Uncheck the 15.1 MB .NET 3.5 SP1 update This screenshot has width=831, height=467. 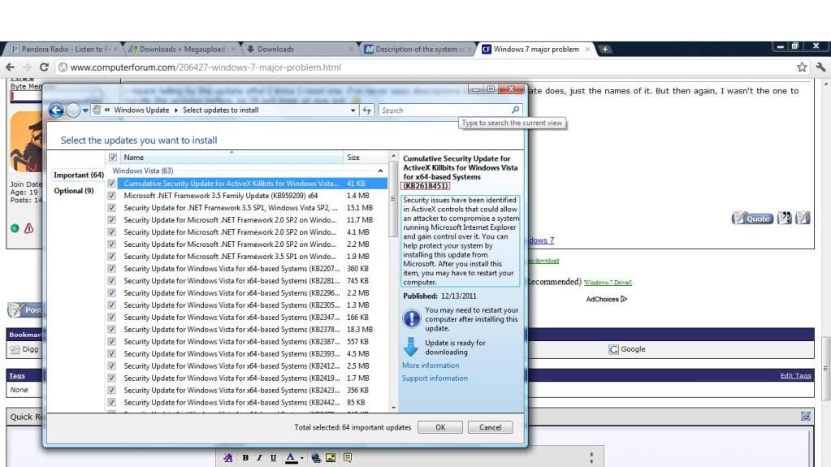click(111, 208)
